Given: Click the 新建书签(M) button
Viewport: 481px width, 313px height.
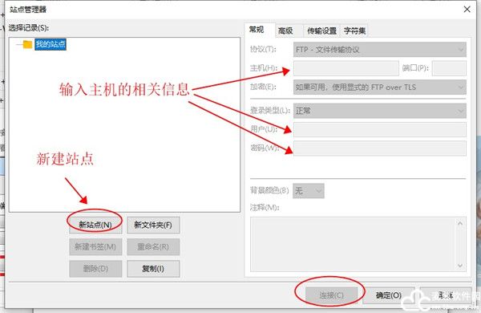Looking at the screenshot, I should pyautogui.click(x=95, y=247).
